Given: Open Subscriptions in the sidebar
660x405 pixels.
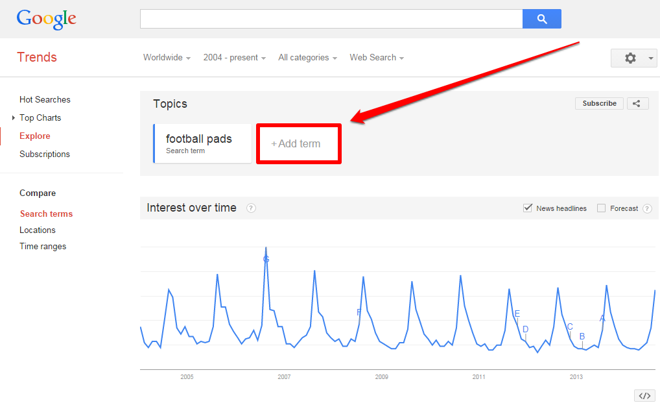Looking at the screenshot, I should [45, 154].
